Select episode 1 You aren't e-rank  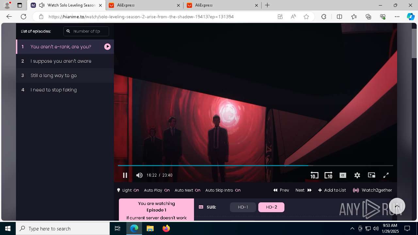(x=65, y=47)
